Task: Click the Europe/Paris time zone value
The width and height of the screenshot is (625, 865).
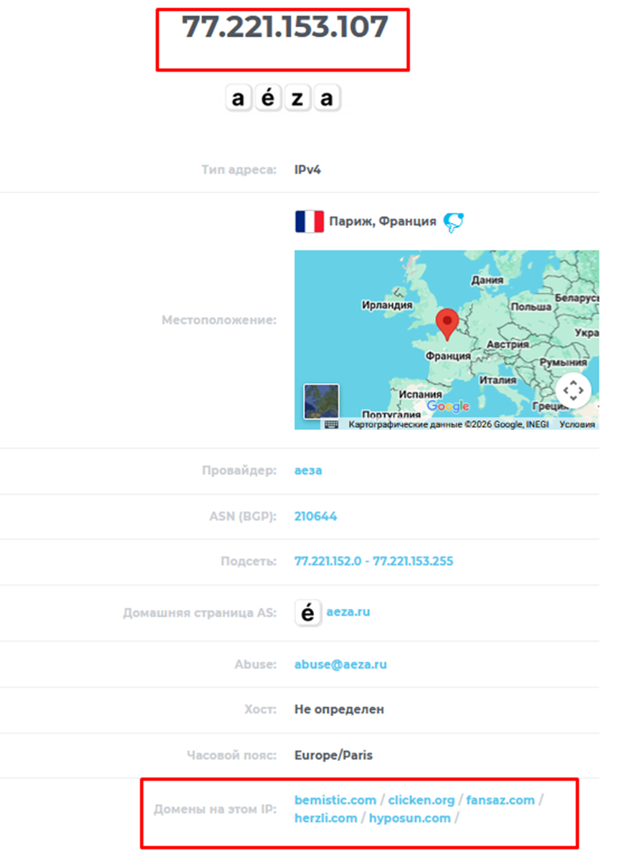Action: point(333,755)
